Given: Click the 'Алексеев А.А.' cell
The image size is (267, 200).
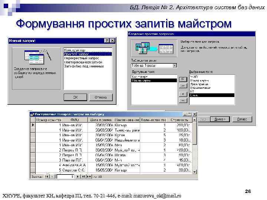Looking at the screenshot, I should pyautogui.click(x=75, y=165).
